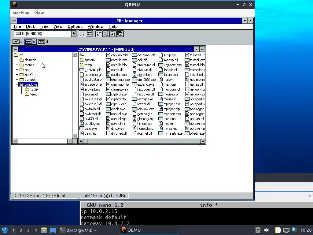Open QEMU View menu
This screenshot has height=235, width=313.
39,13
